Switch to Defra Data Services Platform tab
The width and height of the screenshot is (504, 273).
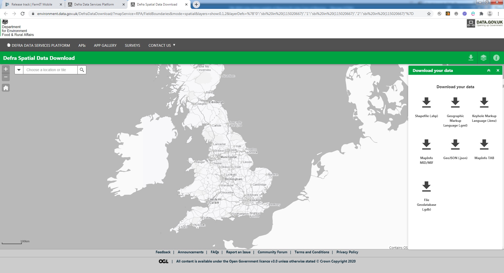point(94,4)
